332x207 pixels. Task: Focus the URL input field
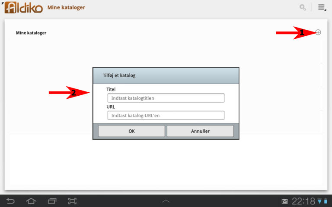pyautogui.click(x=166, y=115)
